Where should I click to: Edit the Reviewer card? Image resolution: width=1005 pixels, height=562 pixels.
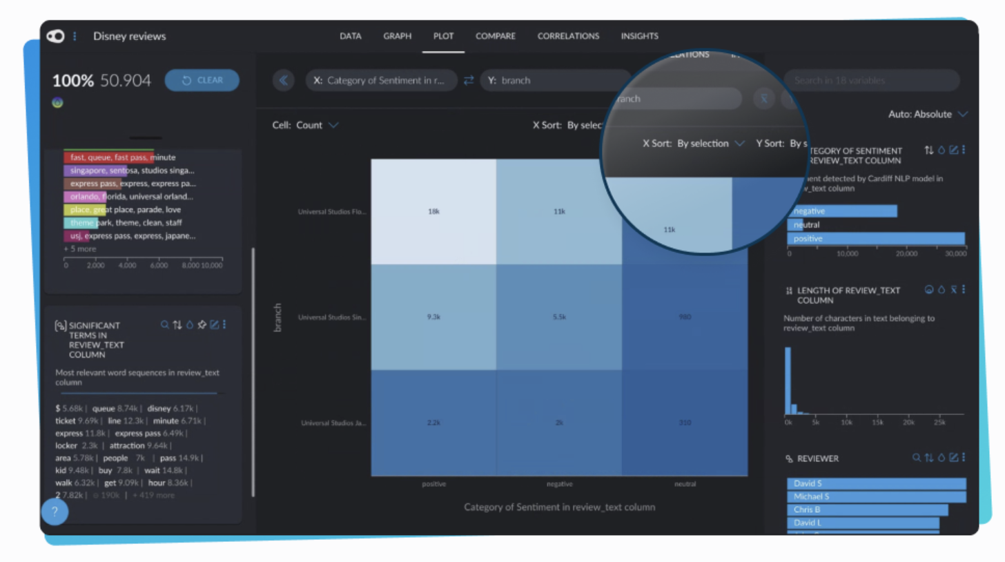click(953, 457)
